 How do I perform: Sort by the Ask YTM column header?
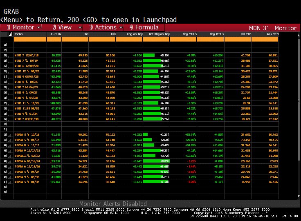[273, 34]
